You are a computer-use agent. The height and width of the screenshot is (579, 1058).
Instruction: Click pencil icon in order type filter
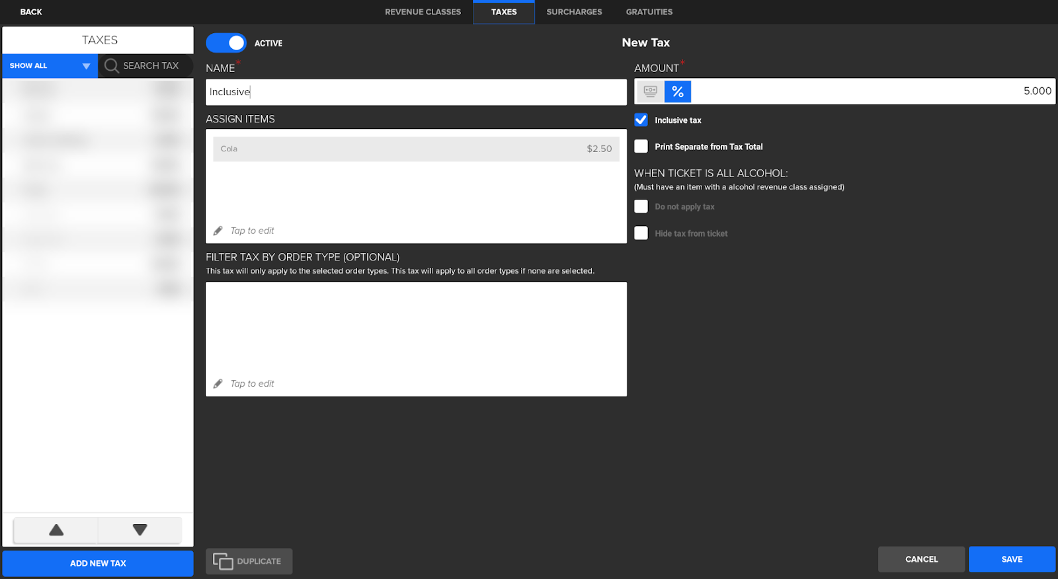tap(218, 383)
